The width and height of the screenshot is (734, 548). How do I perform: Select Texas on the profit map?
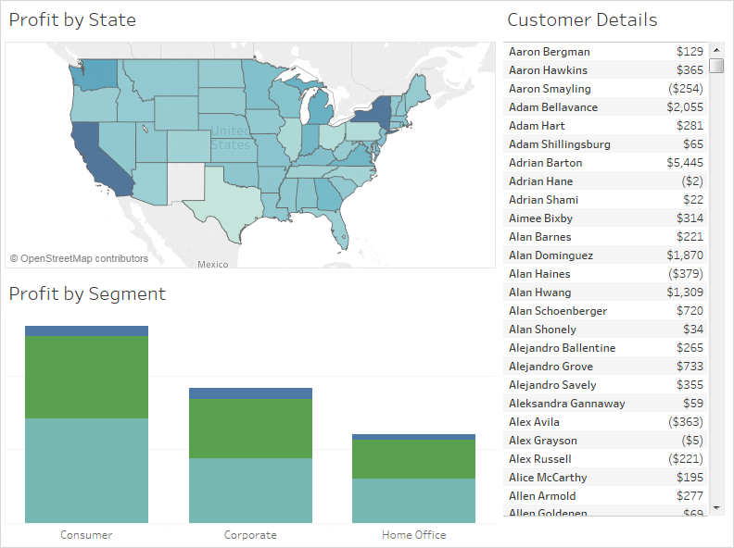tap(228, 202)
